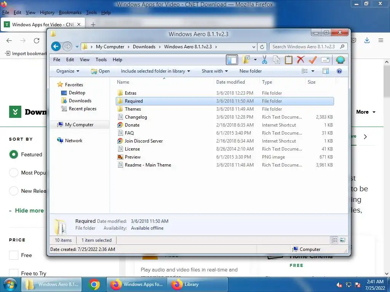Switch to details view in status bar
This screenshot has height=292, width=390.
(x=334, y=240)
